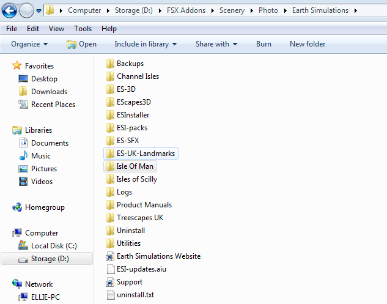Click the Forward navigation arrow button
The height and width of the screenshot is (304, 387).
26,10
